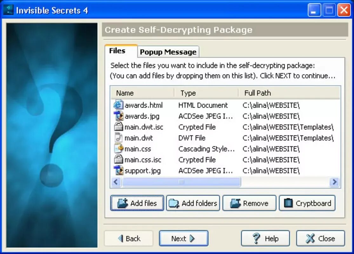Click Crypted File type for main.css.isc
Screen dimensions: 354x254
pyautogui.click(x=197, y=160)
